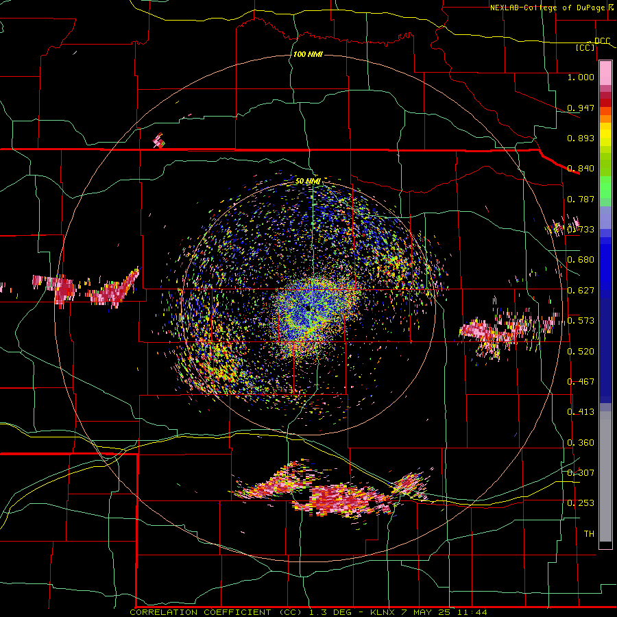This screenshot has width=617, height=617.
Task: Click the 0.360 legend value
Action: (x=581, y=443)
